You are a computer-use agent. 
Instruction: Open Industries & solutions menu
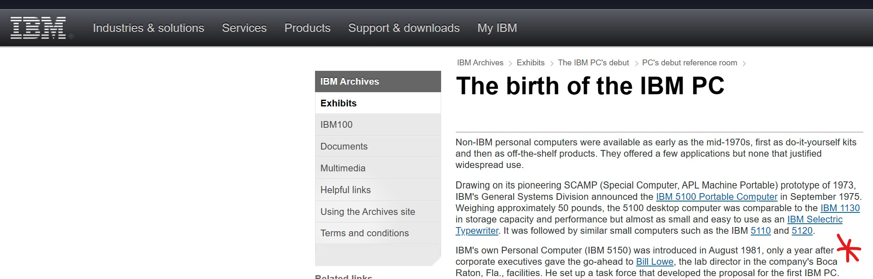[148, 28]
